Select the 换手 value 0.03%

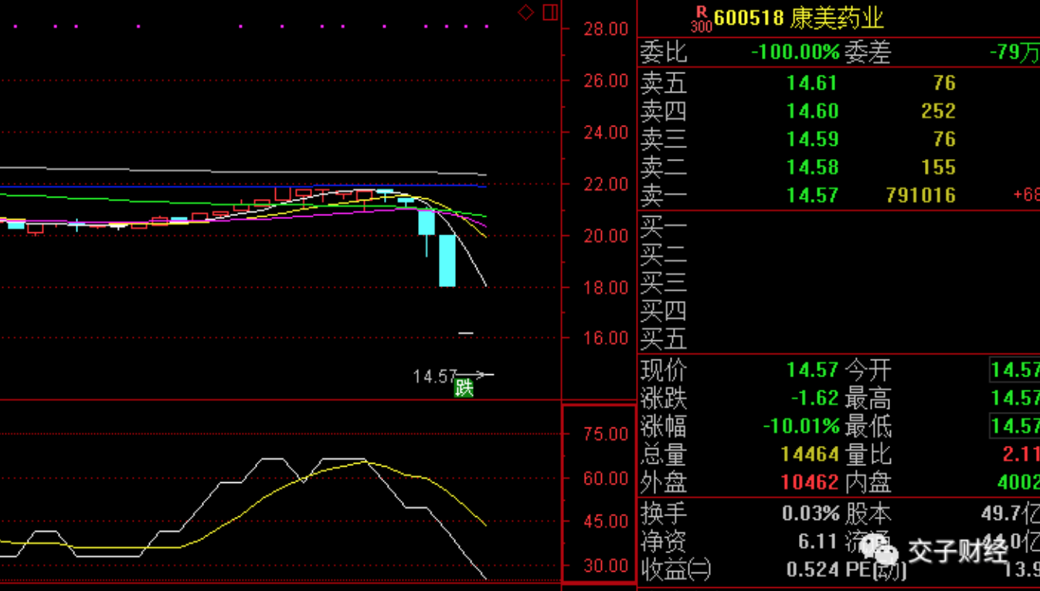click(x=811, y=514)
